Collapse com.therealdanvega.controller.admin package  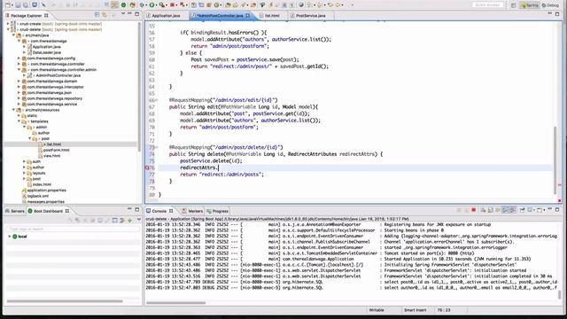point(19,70)
